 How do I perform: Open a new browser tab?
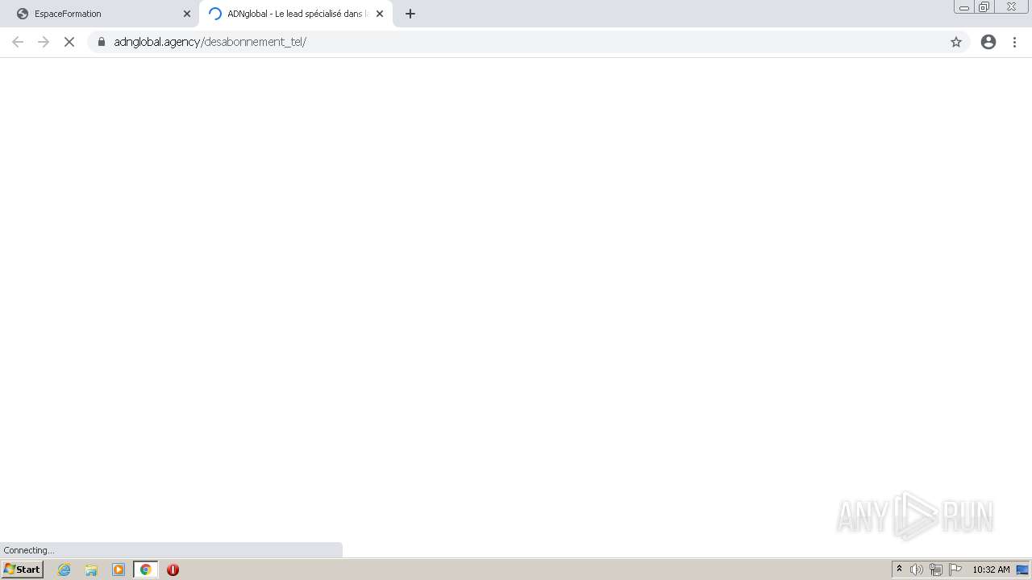(x=410, y=14)
